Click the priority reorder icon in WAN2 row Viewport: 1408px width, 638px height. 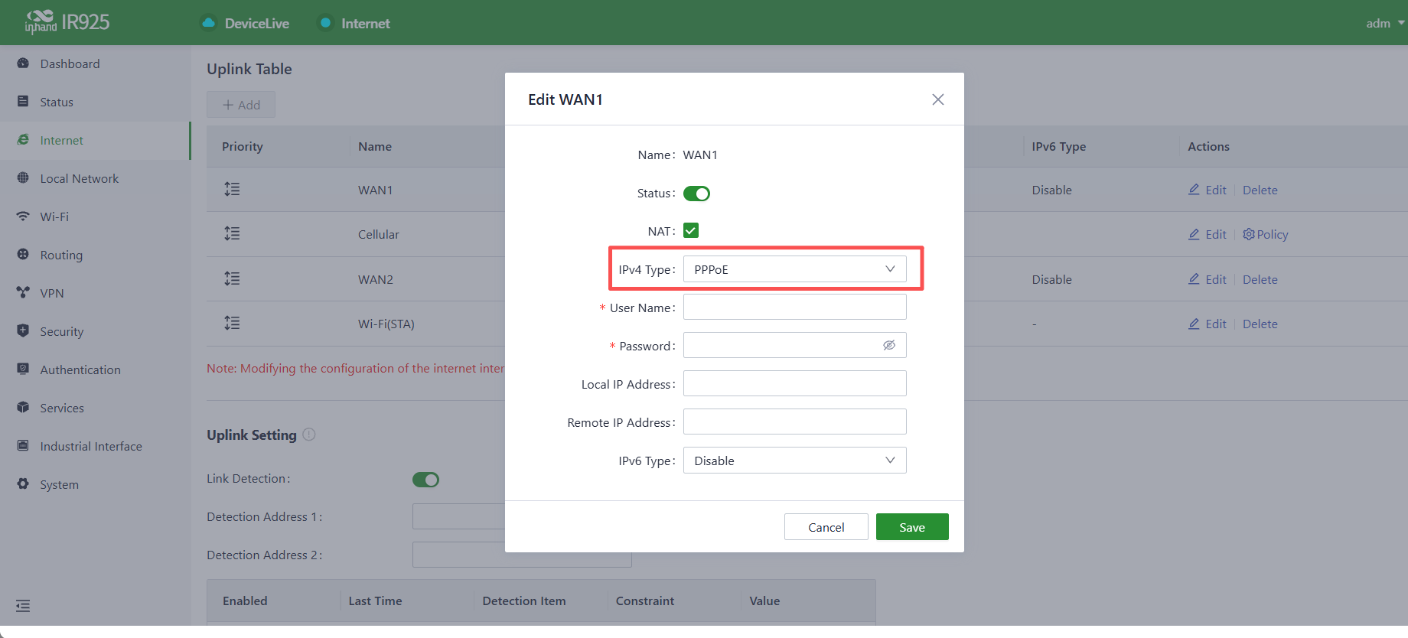coord(232,278)
